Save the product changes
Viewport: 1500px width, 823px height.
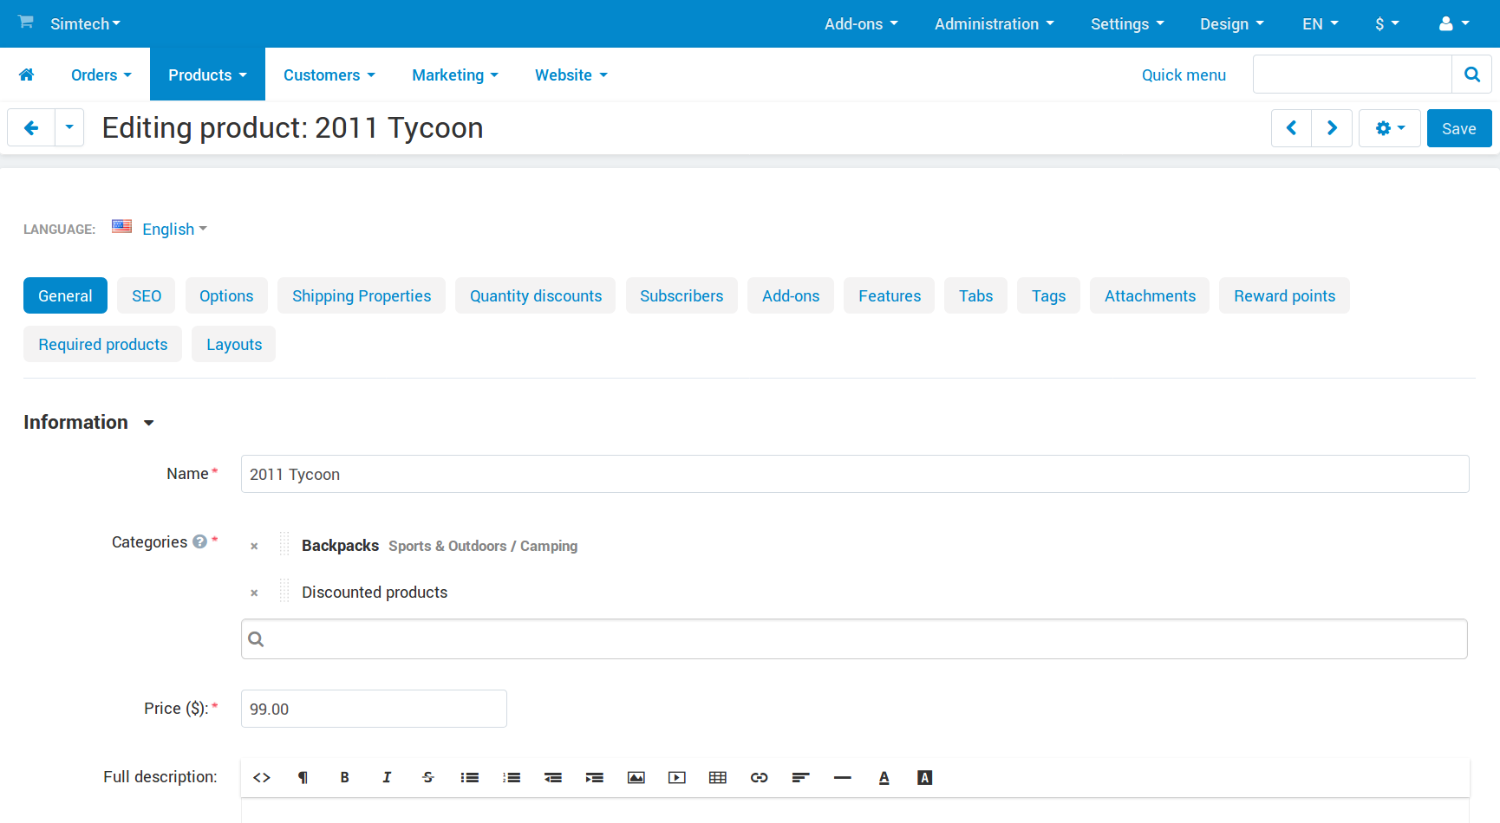[1459, 128]
